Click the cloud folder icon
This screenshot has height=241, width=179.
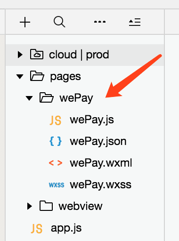37,54
